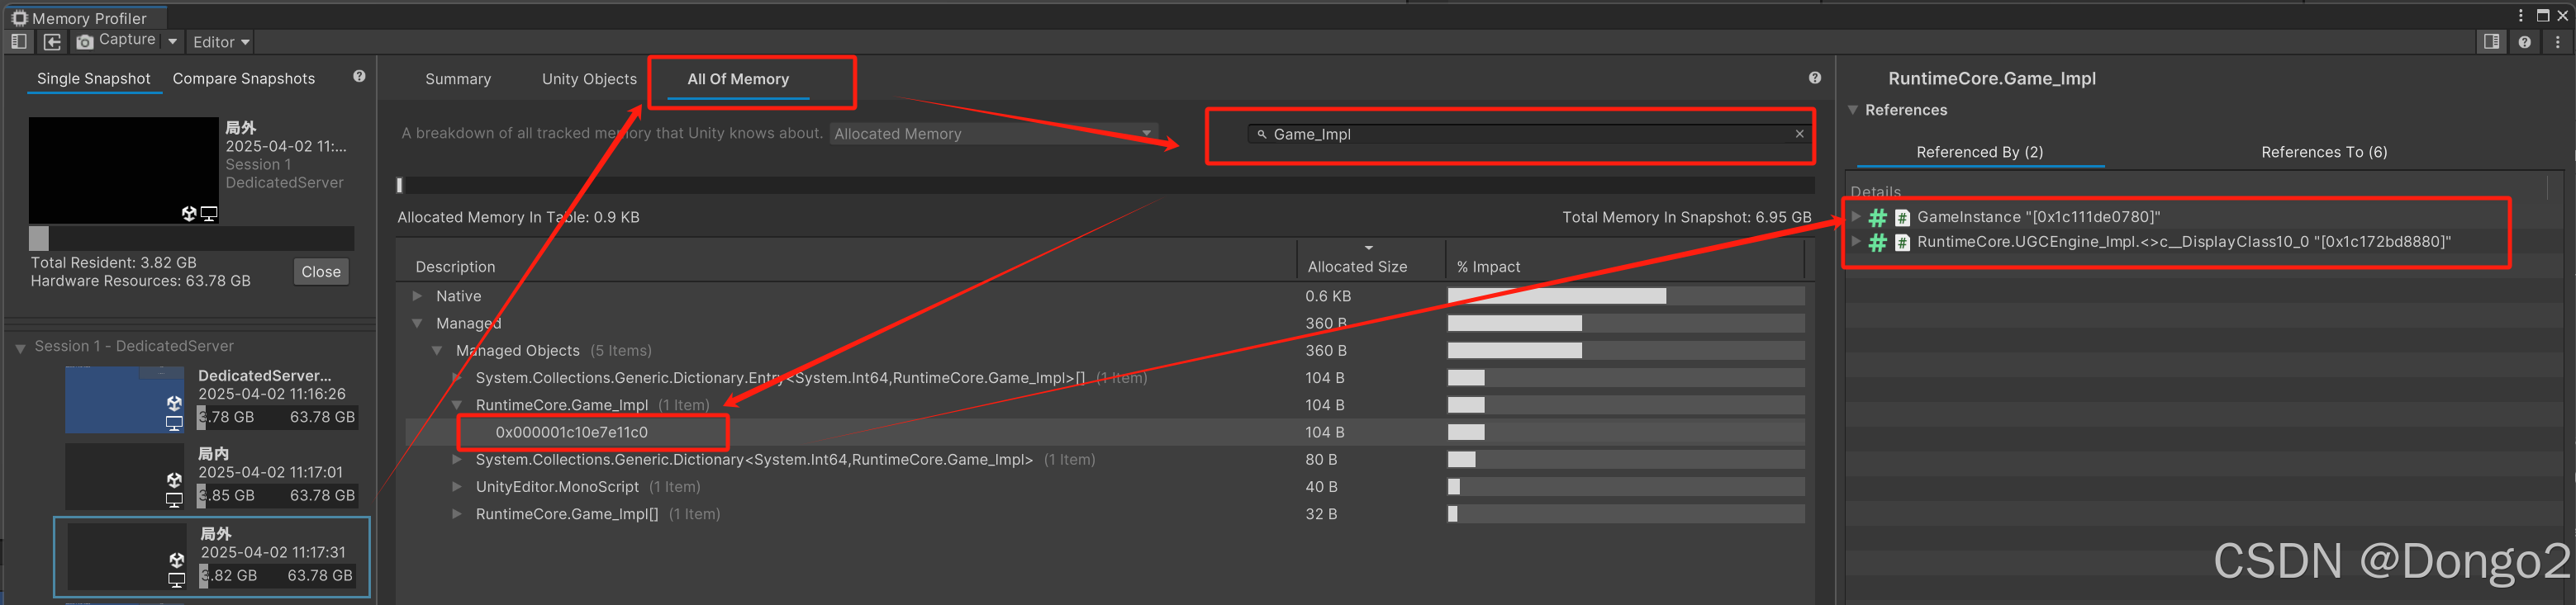The image size is (2576, 605).
Task: Click the C# script icon beside GameInstance
Action: click(x=1902, y=218)
